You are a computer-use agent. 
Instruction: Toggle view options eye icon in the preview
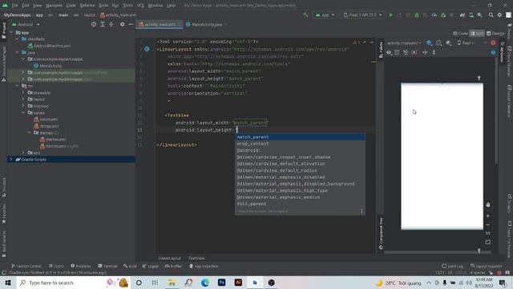pos(389,52)
